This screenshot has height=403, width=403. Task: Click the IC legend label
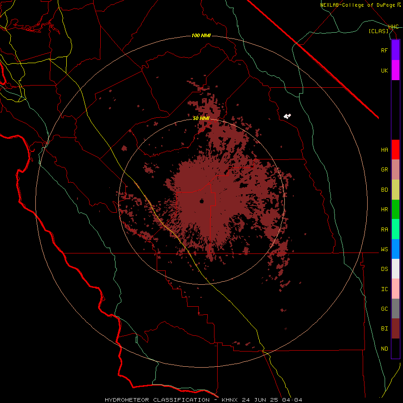point(384,289)
